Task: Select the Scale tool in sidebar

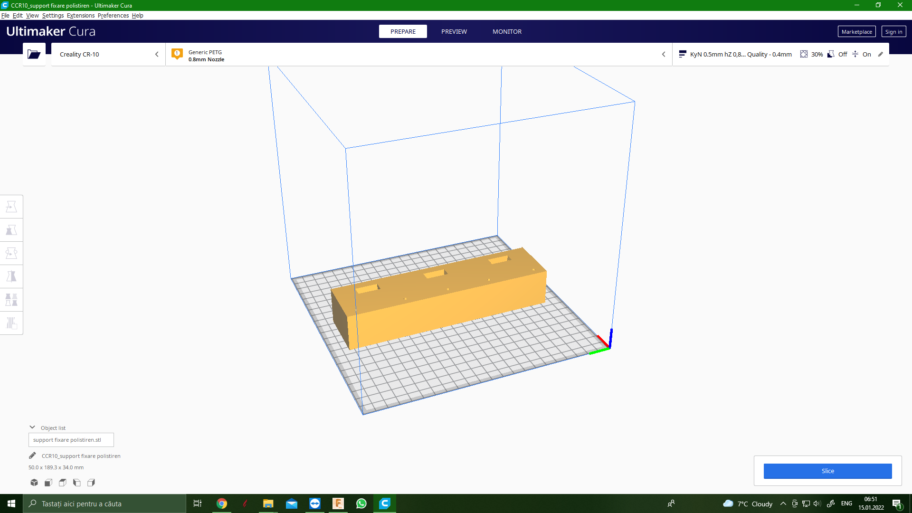Action: click(x=11, y=230)
